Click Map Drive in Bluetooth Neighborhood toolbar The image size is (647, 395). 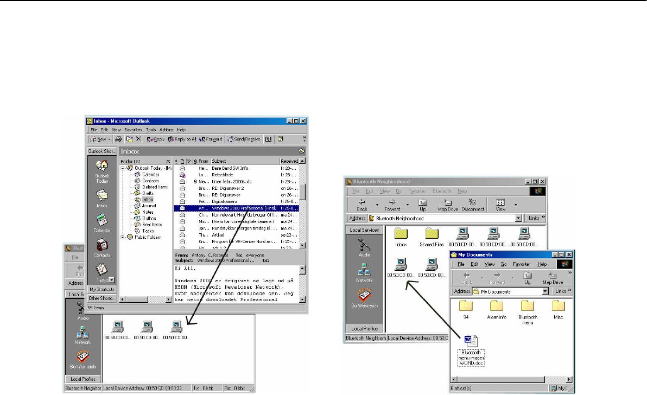tap(448, 205)
